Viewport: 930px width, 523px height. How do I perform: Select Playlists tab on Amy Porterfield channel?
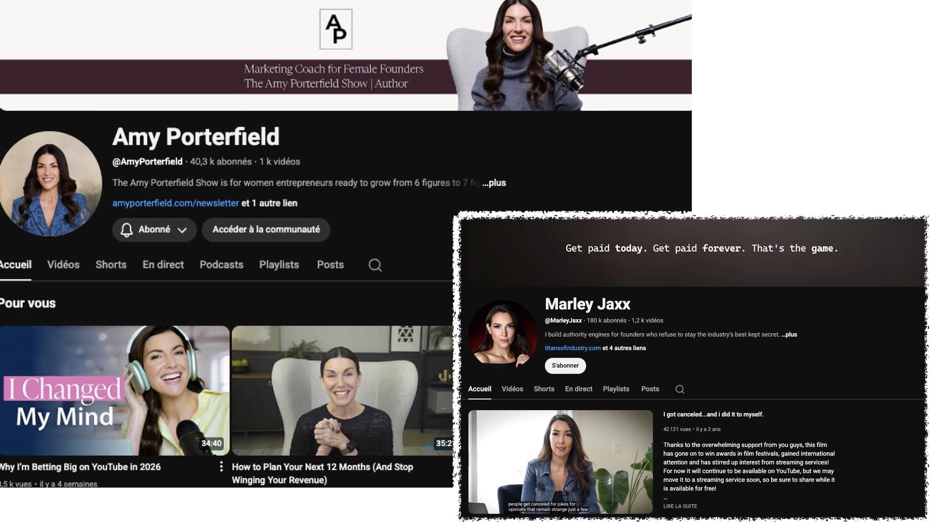[x=279, y=264]
